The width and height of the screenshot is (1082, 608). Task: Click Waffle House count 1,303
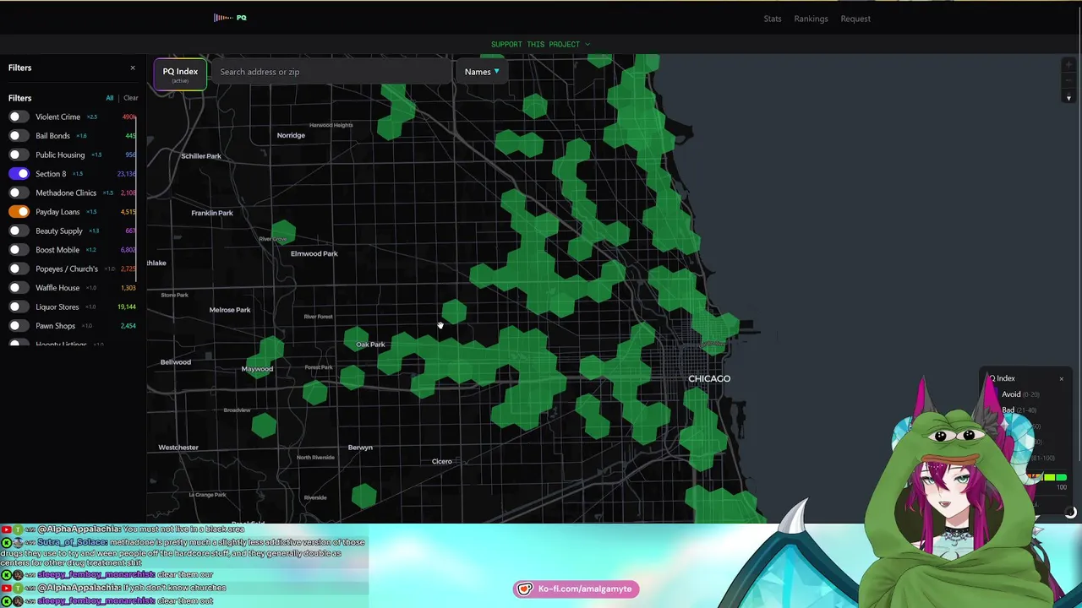coord(128,288)
